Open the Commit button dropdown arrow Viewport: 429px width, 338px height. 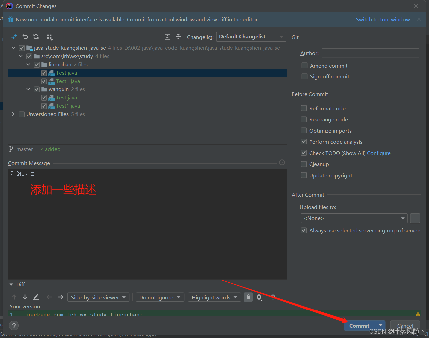(381, 326)
